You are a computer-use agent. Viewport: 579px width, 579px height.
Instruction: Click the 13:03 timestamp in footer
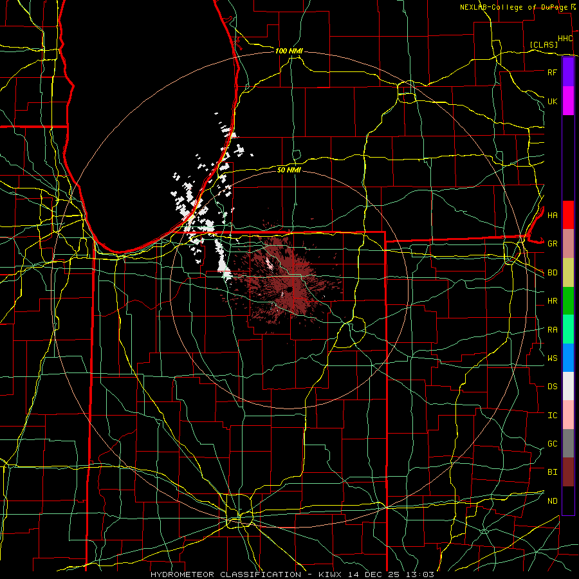(x=420, y=574)
